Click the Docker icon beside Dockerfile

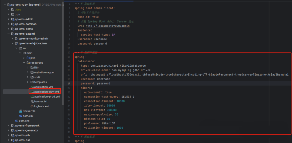20,111
